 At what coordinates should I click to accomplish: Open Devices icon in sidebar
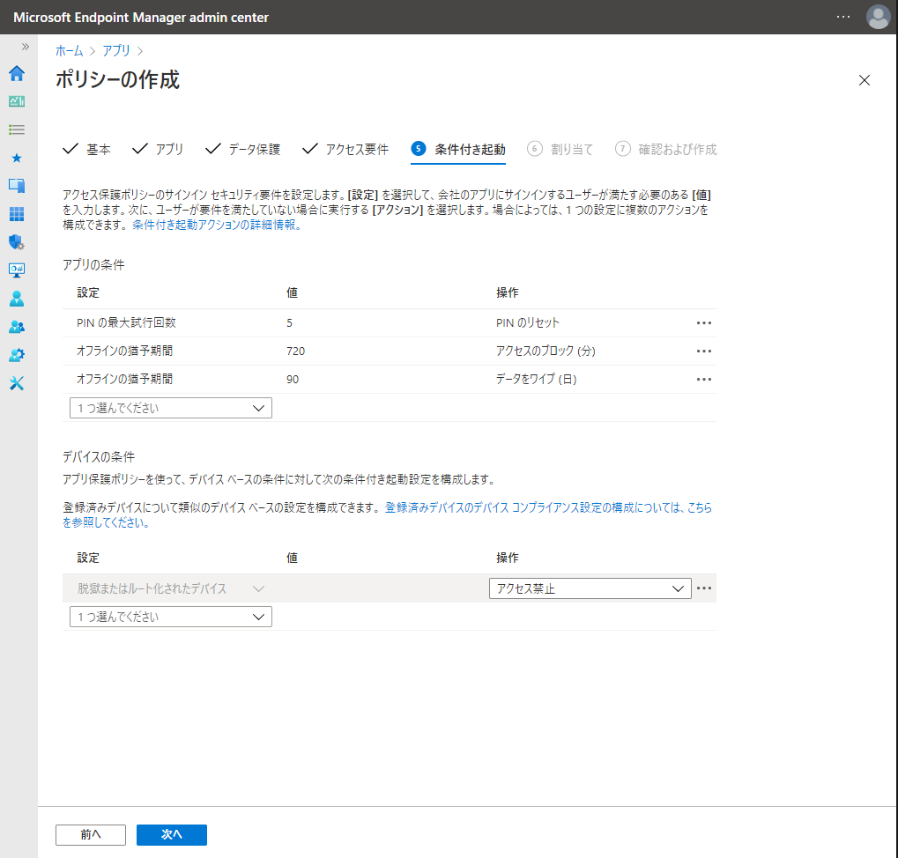(x=17, y=186)
